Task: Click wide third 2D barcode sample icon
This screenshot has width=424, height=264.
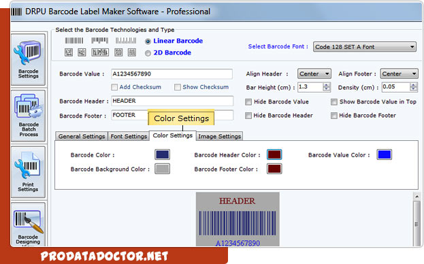Action: point(100,52)
